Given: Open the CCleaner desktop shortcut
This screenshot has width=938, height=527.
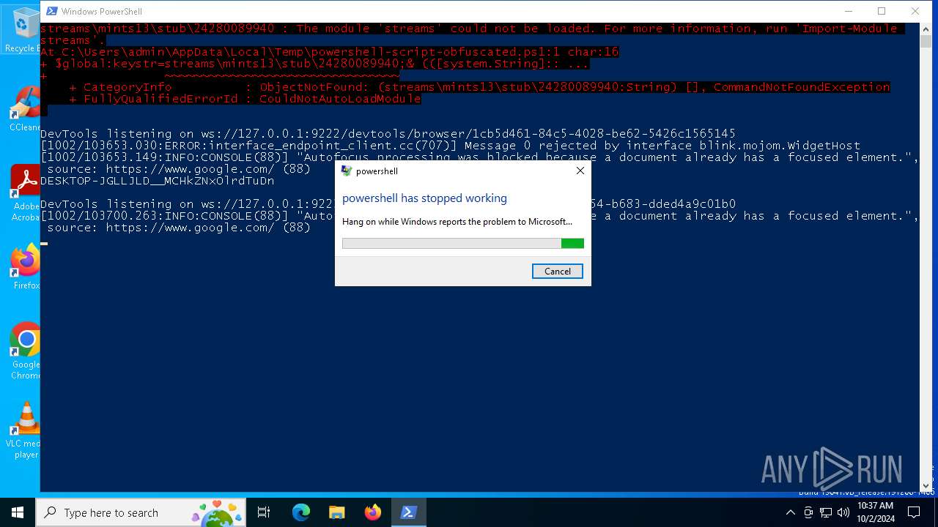Looking at the screenshot, I should tap(26, 109).
